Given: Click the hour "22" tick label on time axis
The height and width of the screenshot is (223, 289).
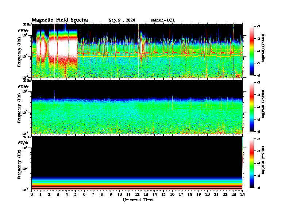Looking at the screenshot, I should [x=225, y=194].
